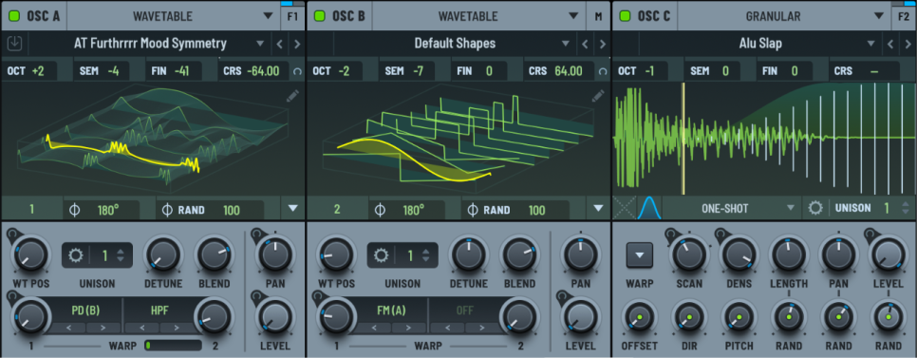Image resolution: width=917 pixels, height=358 pixels.
Task: Toggle OSC C power button
Action: pos(626,16)
